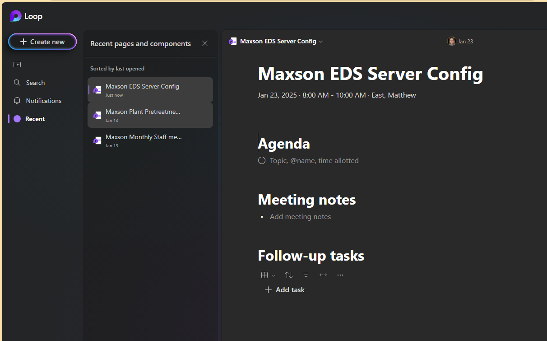Viewport: 547px width, 341px height.
Task: Click the Add meeting notes placeholder
Action: [300, 217]
